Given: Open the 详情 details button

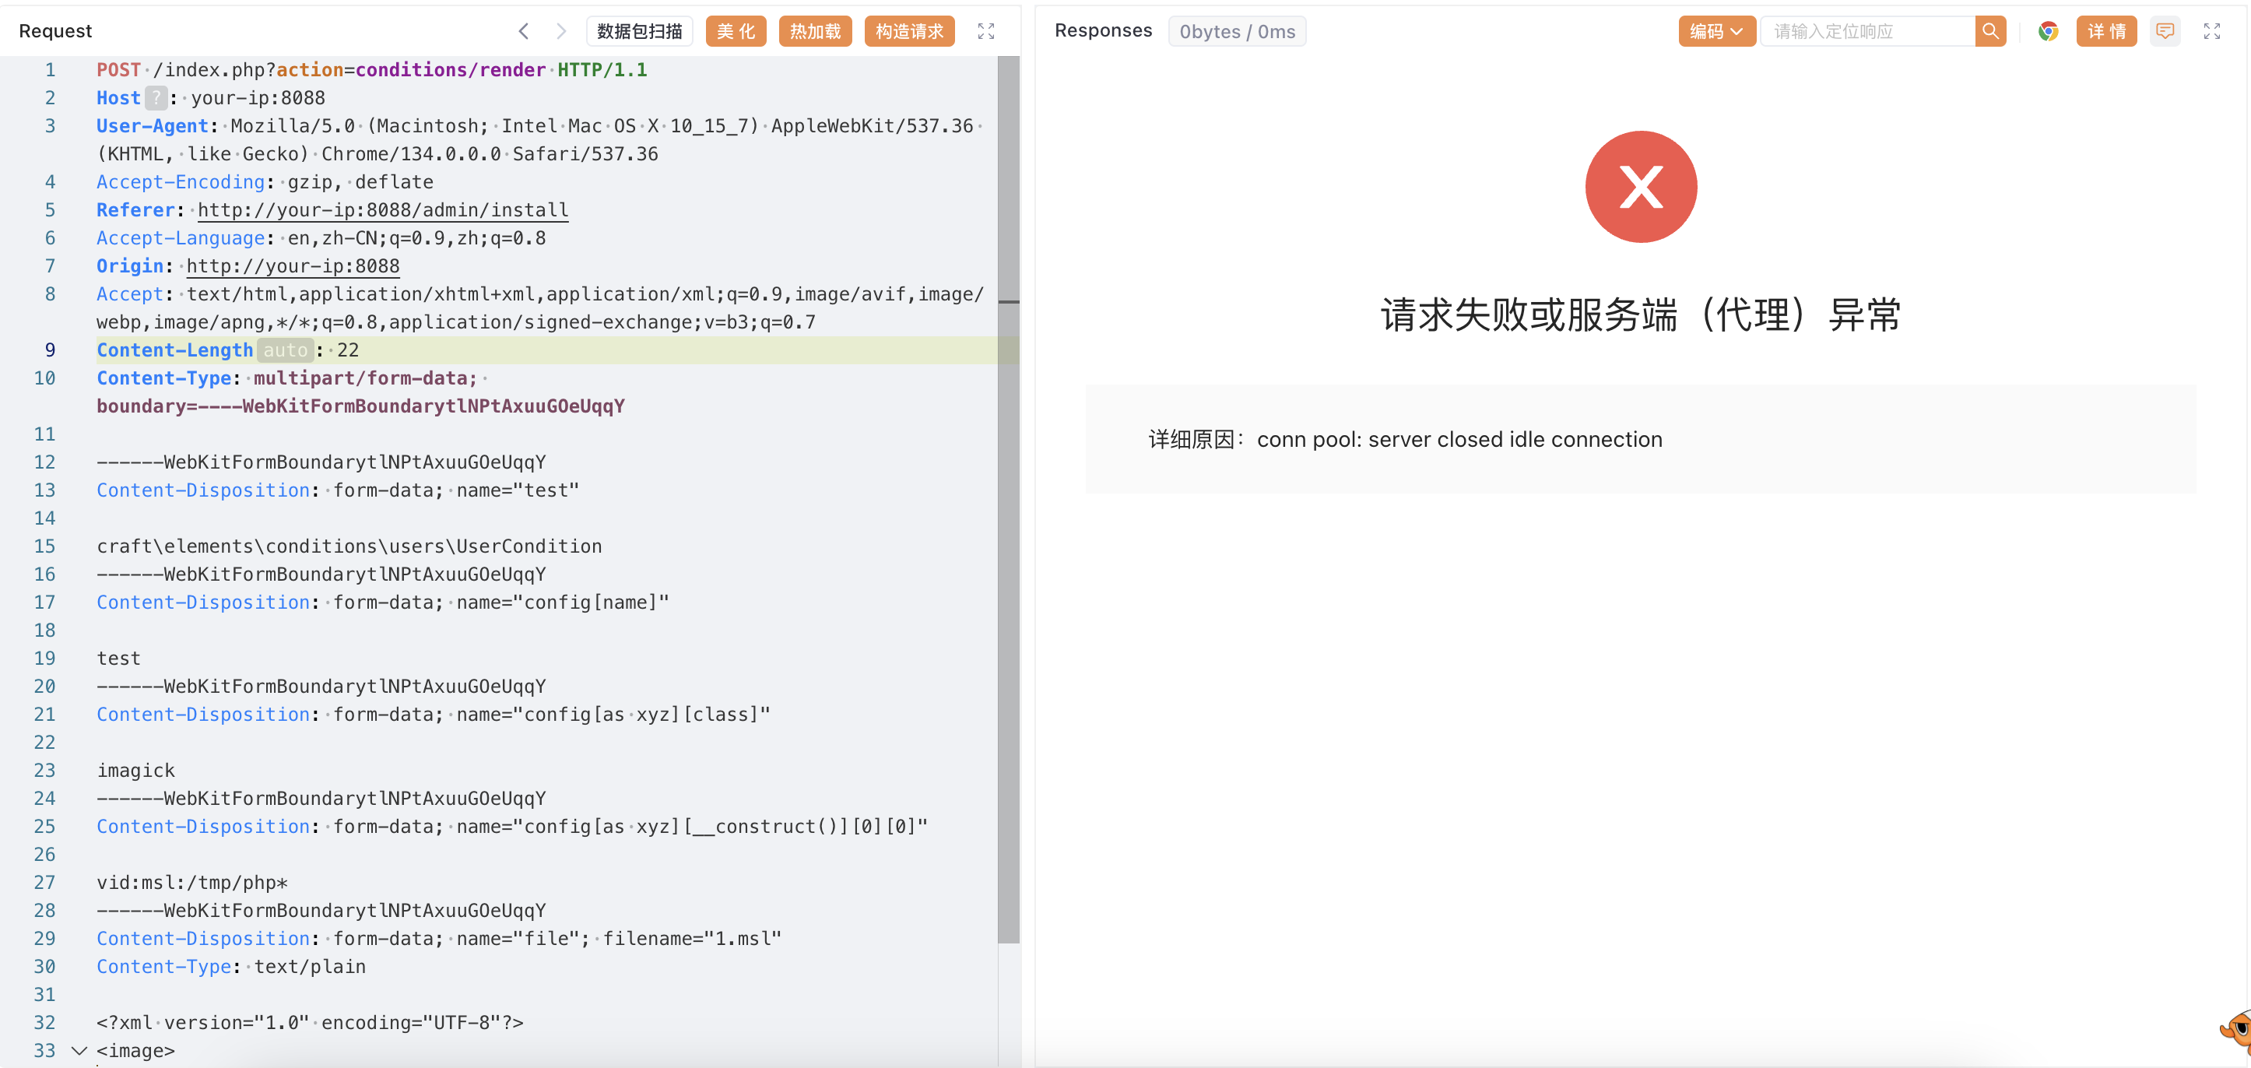Looking at the screenshot, I should [x=2106, y=31].
